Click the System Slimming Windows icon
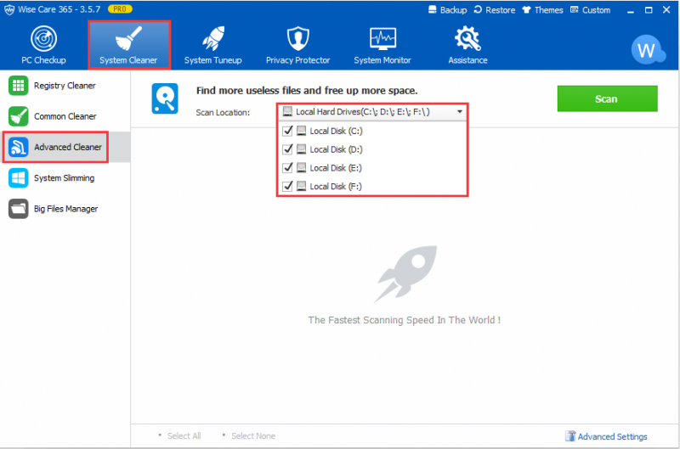Image resolution: width=680 pixels, height=449 pixels. [18, 178]
